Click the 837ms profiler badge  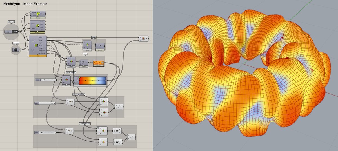click(x=38, y=18)
